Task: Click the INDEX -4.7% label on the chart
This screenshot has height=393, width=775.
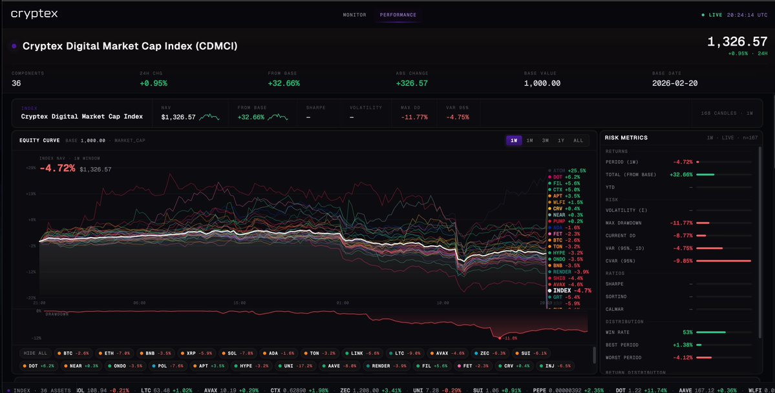Action: pyautogui.click(x=569, y=291)
